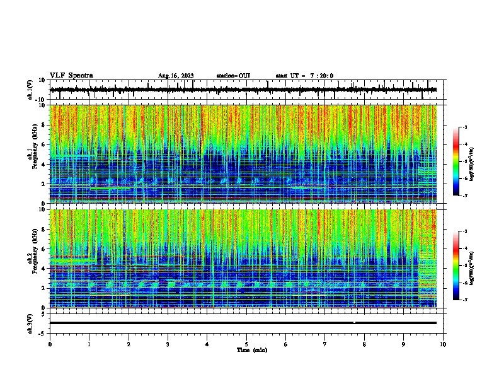The height and width of the screenshot is (386, 499).
Task: Click the ch.2 colorbar gradient strip
Action: click(456, 266)
